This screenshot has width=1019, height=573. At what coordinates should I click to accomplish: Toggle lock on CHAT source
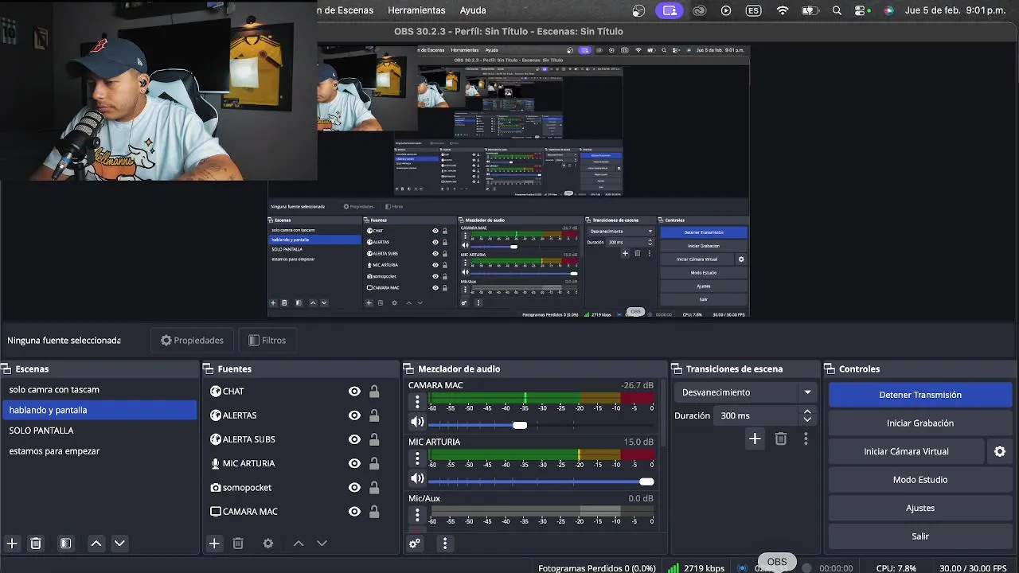point(374,392)
